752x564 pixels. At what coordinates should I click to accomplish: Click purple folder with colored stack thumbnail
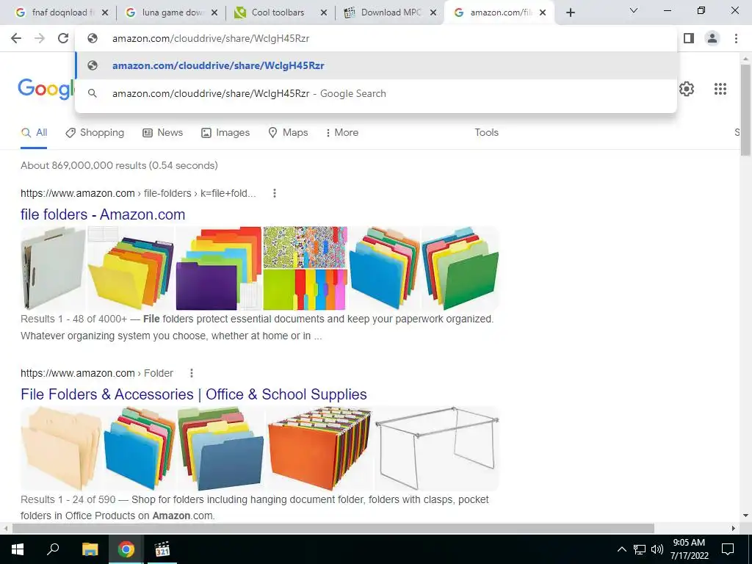point(219,269)
